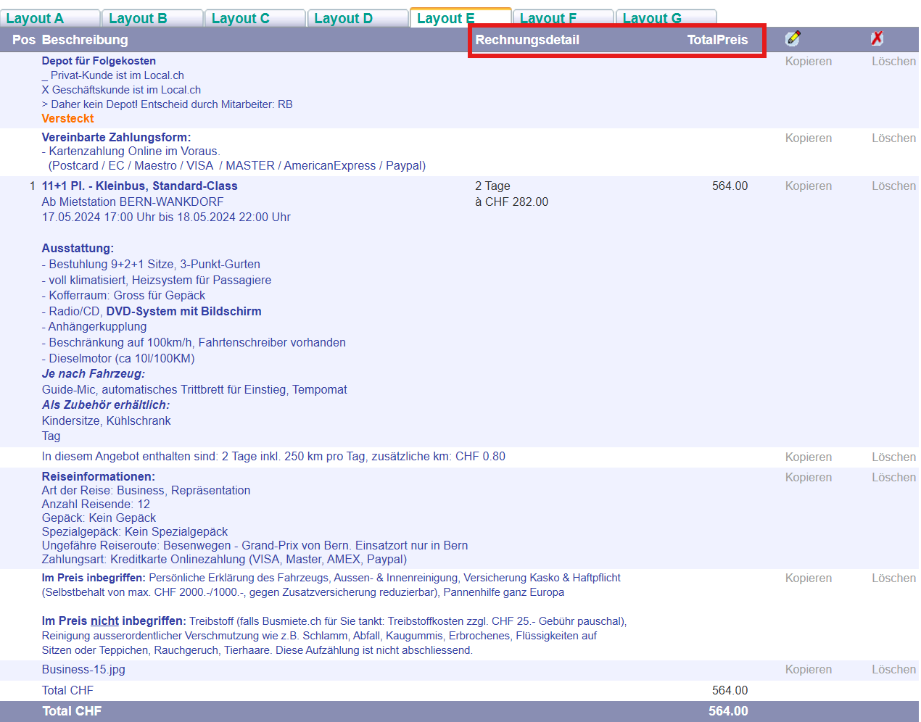Delete the Depot für Folgekosten row
Viewport: 921px width, 722px height.
tap(893, 62)
